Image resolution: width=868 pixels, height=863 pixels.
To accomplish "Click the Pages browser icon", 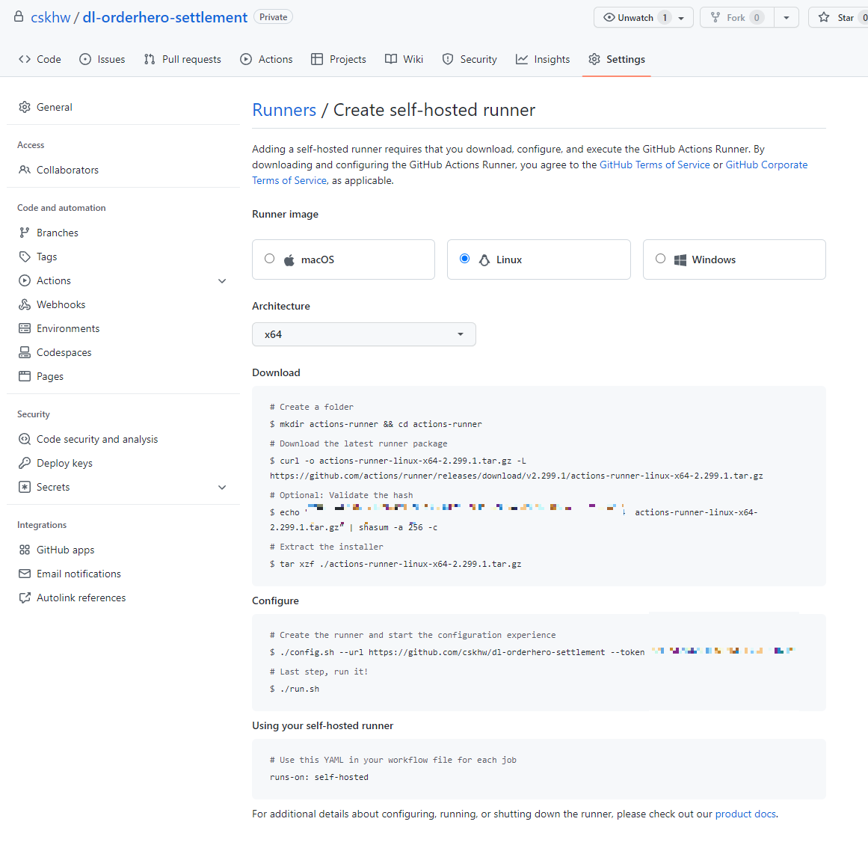I will (25, 376).
